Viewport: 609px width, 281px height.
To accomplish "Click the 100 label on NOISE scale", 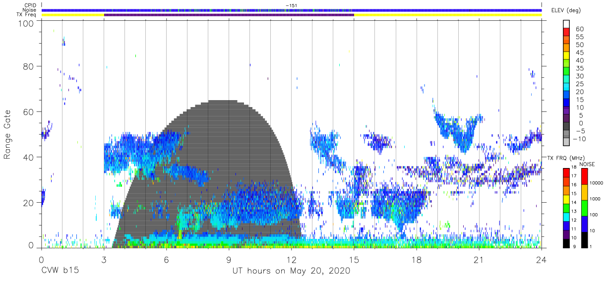I will [x=593, y=215].
